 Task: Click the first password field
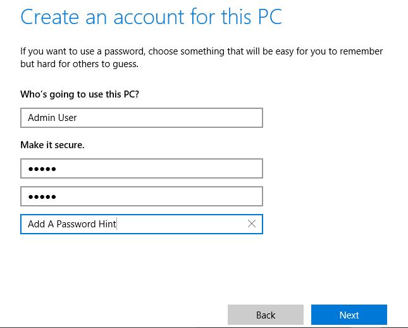pos(141,168)
